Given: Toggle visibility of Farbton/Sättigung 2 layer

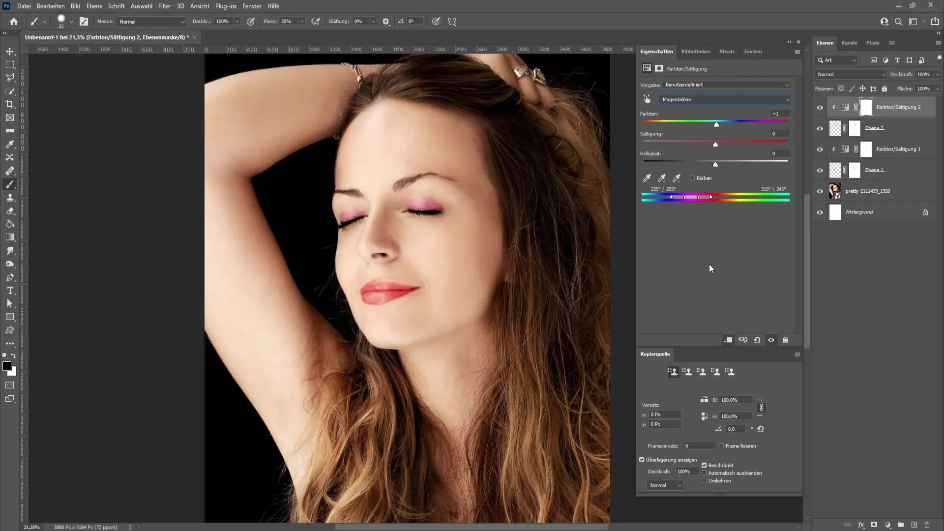Looking at the screenshot, I should pos(819,107).
